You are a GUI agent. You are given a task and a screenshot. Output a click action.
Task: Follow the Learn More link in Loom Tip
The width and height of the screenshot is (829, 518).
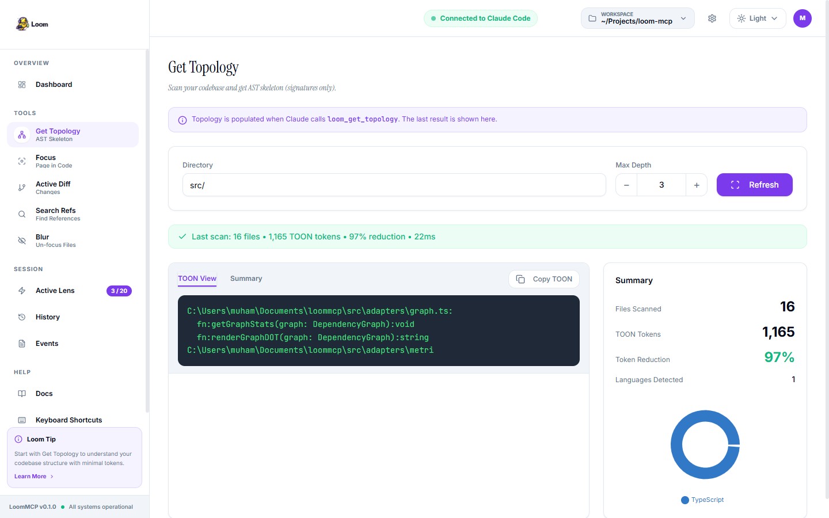point(30,476)
